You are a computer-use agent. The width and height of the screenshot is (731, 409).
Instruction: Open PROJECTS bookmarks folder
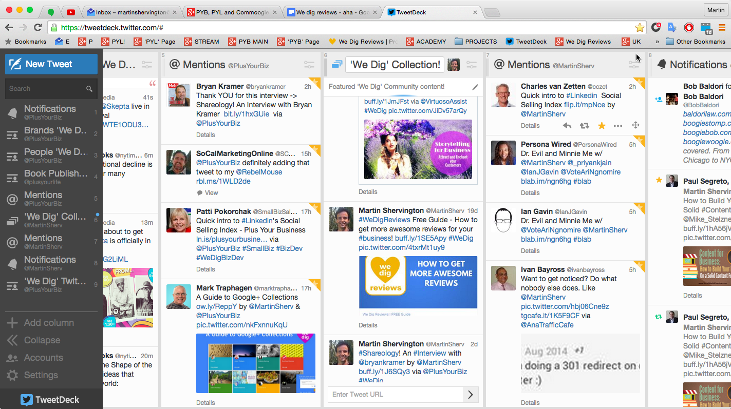click(x=476, y=42)
